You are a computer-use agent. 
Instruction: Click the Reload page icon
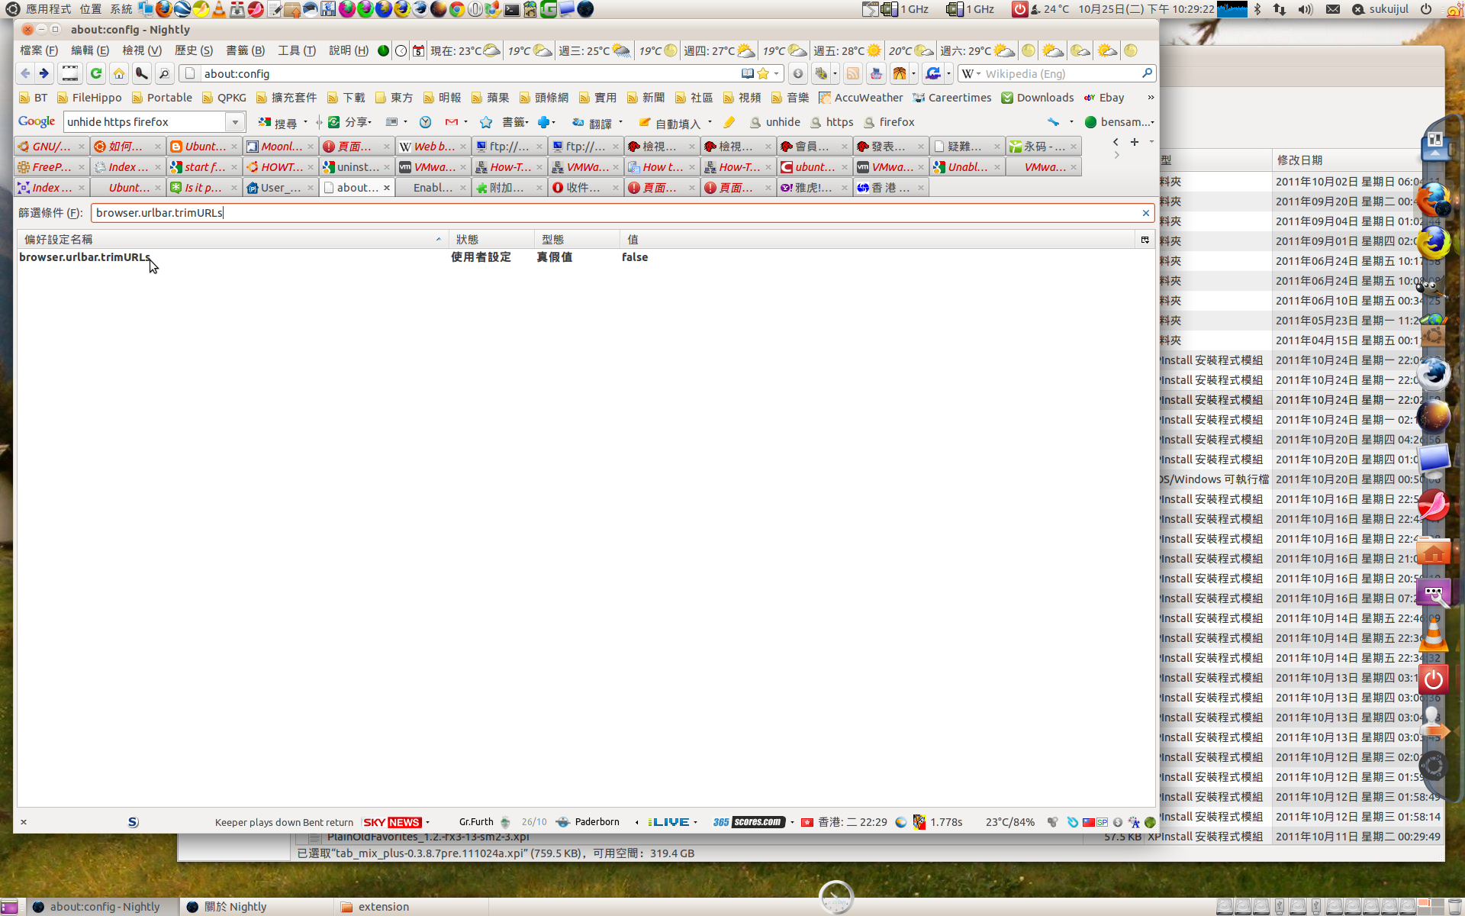(x=96, y=73)
